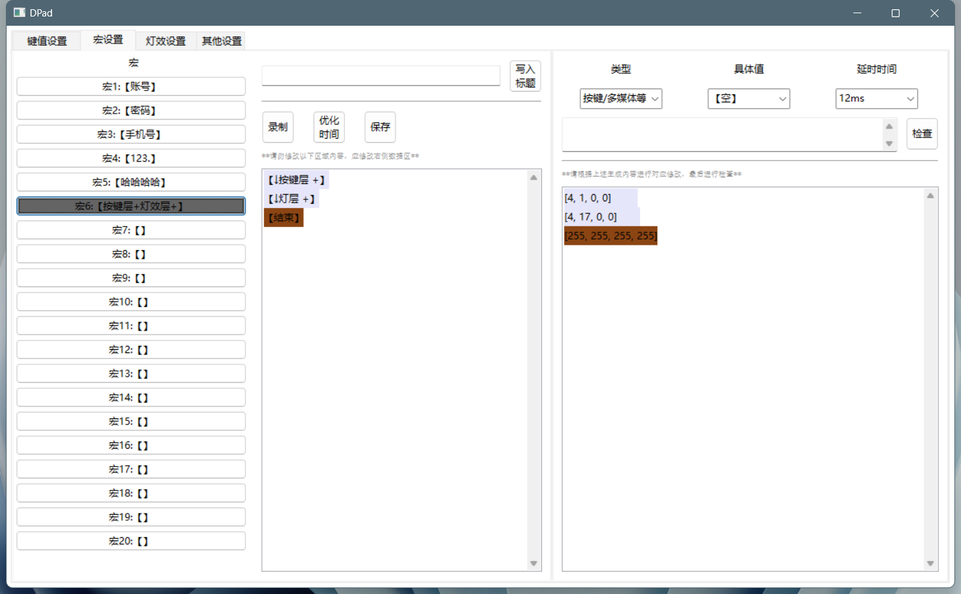The image size is (961, 594).
Task: Click the 录制 record button
Action: [278, 127]
